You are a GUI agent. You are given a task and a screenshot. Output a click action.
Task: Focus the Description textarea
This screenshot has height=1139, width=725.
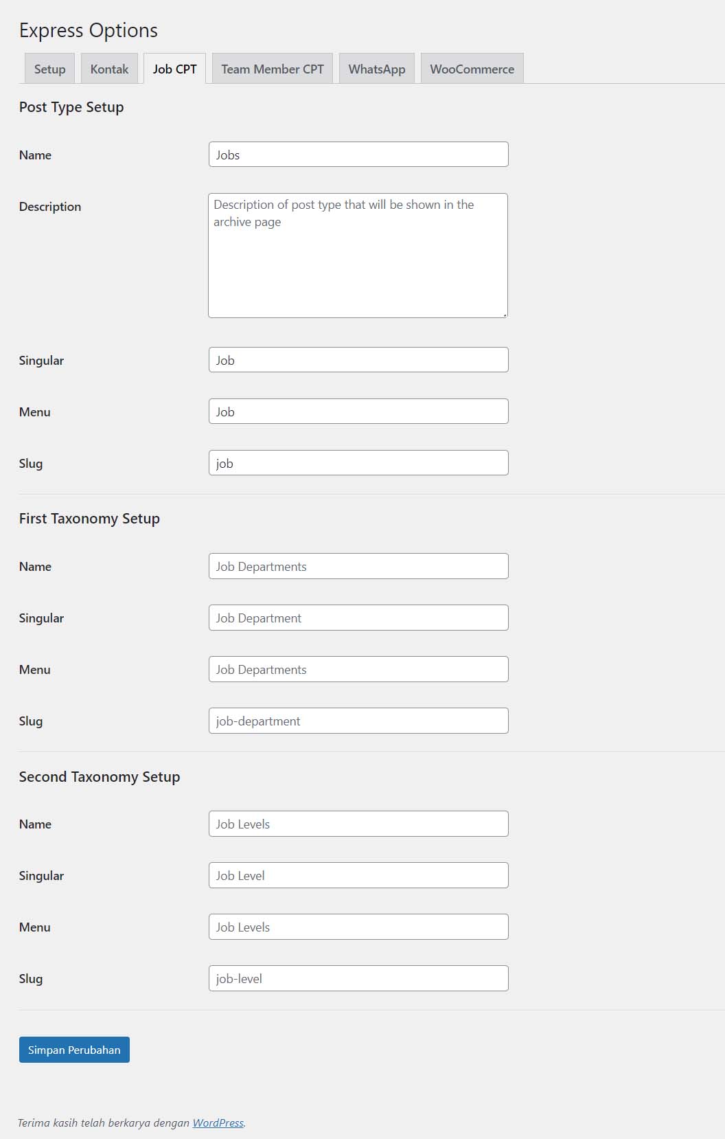[x=358, y=256]
